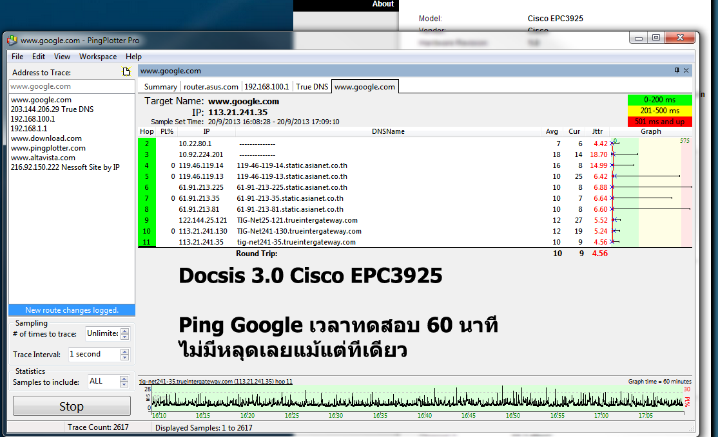
Task: Select hop 7 row 61.91.213.35
Action: pos(415,198)
